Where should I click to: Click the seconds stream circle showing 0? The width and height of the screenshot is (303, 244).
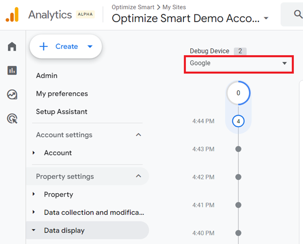(238, 93)
